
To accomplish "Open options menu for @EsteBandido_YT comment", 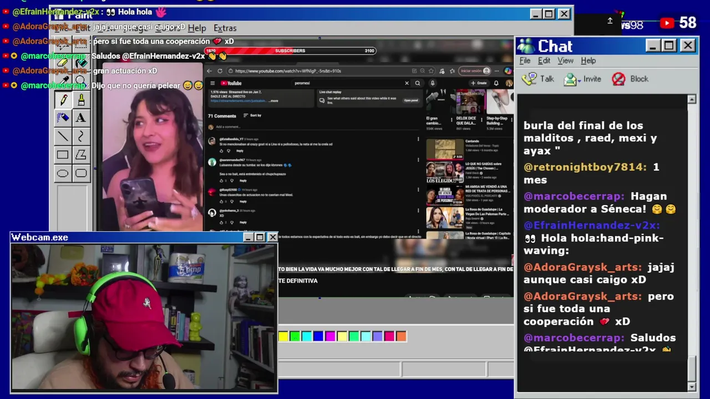I will coord(418,139).
